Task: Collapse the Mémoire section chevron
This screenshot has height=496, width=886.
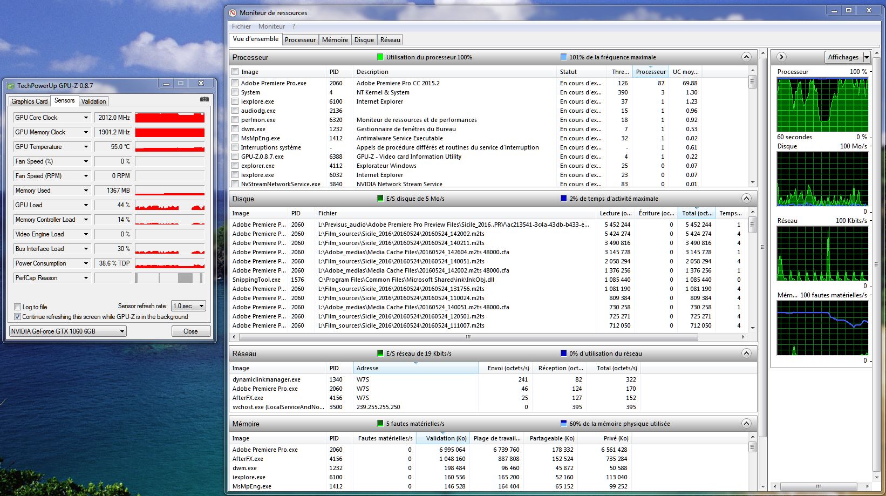Action: 746,423
